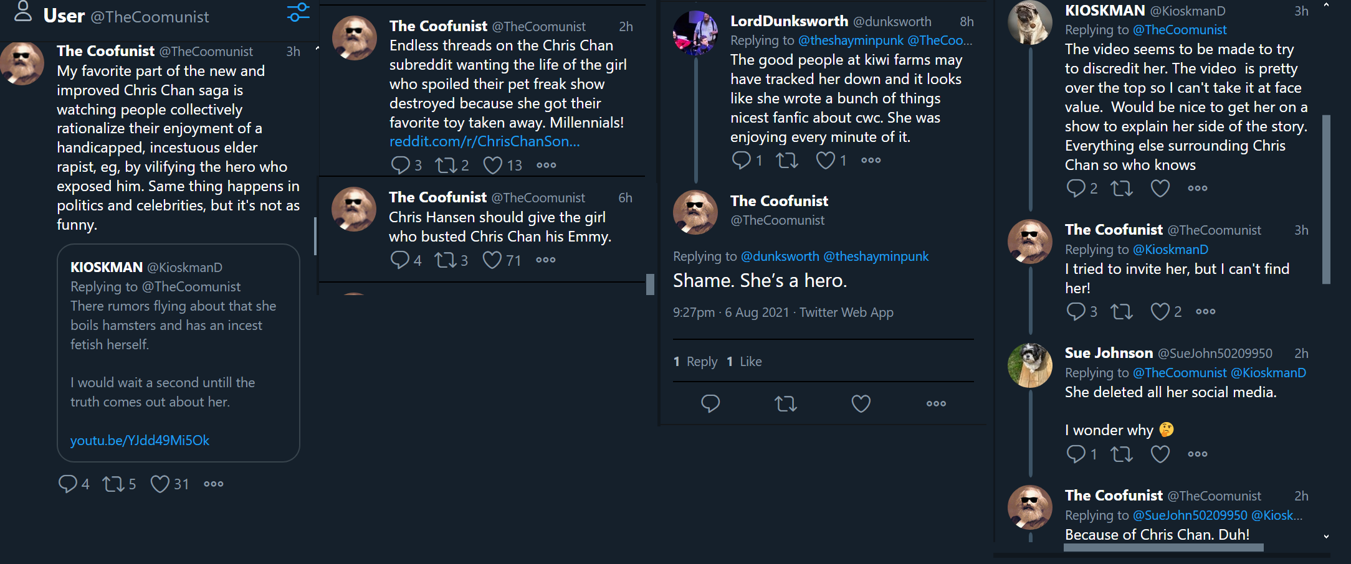Click the @dunksworth mention in reply header

pyautogui.click(x=780, y=256)
